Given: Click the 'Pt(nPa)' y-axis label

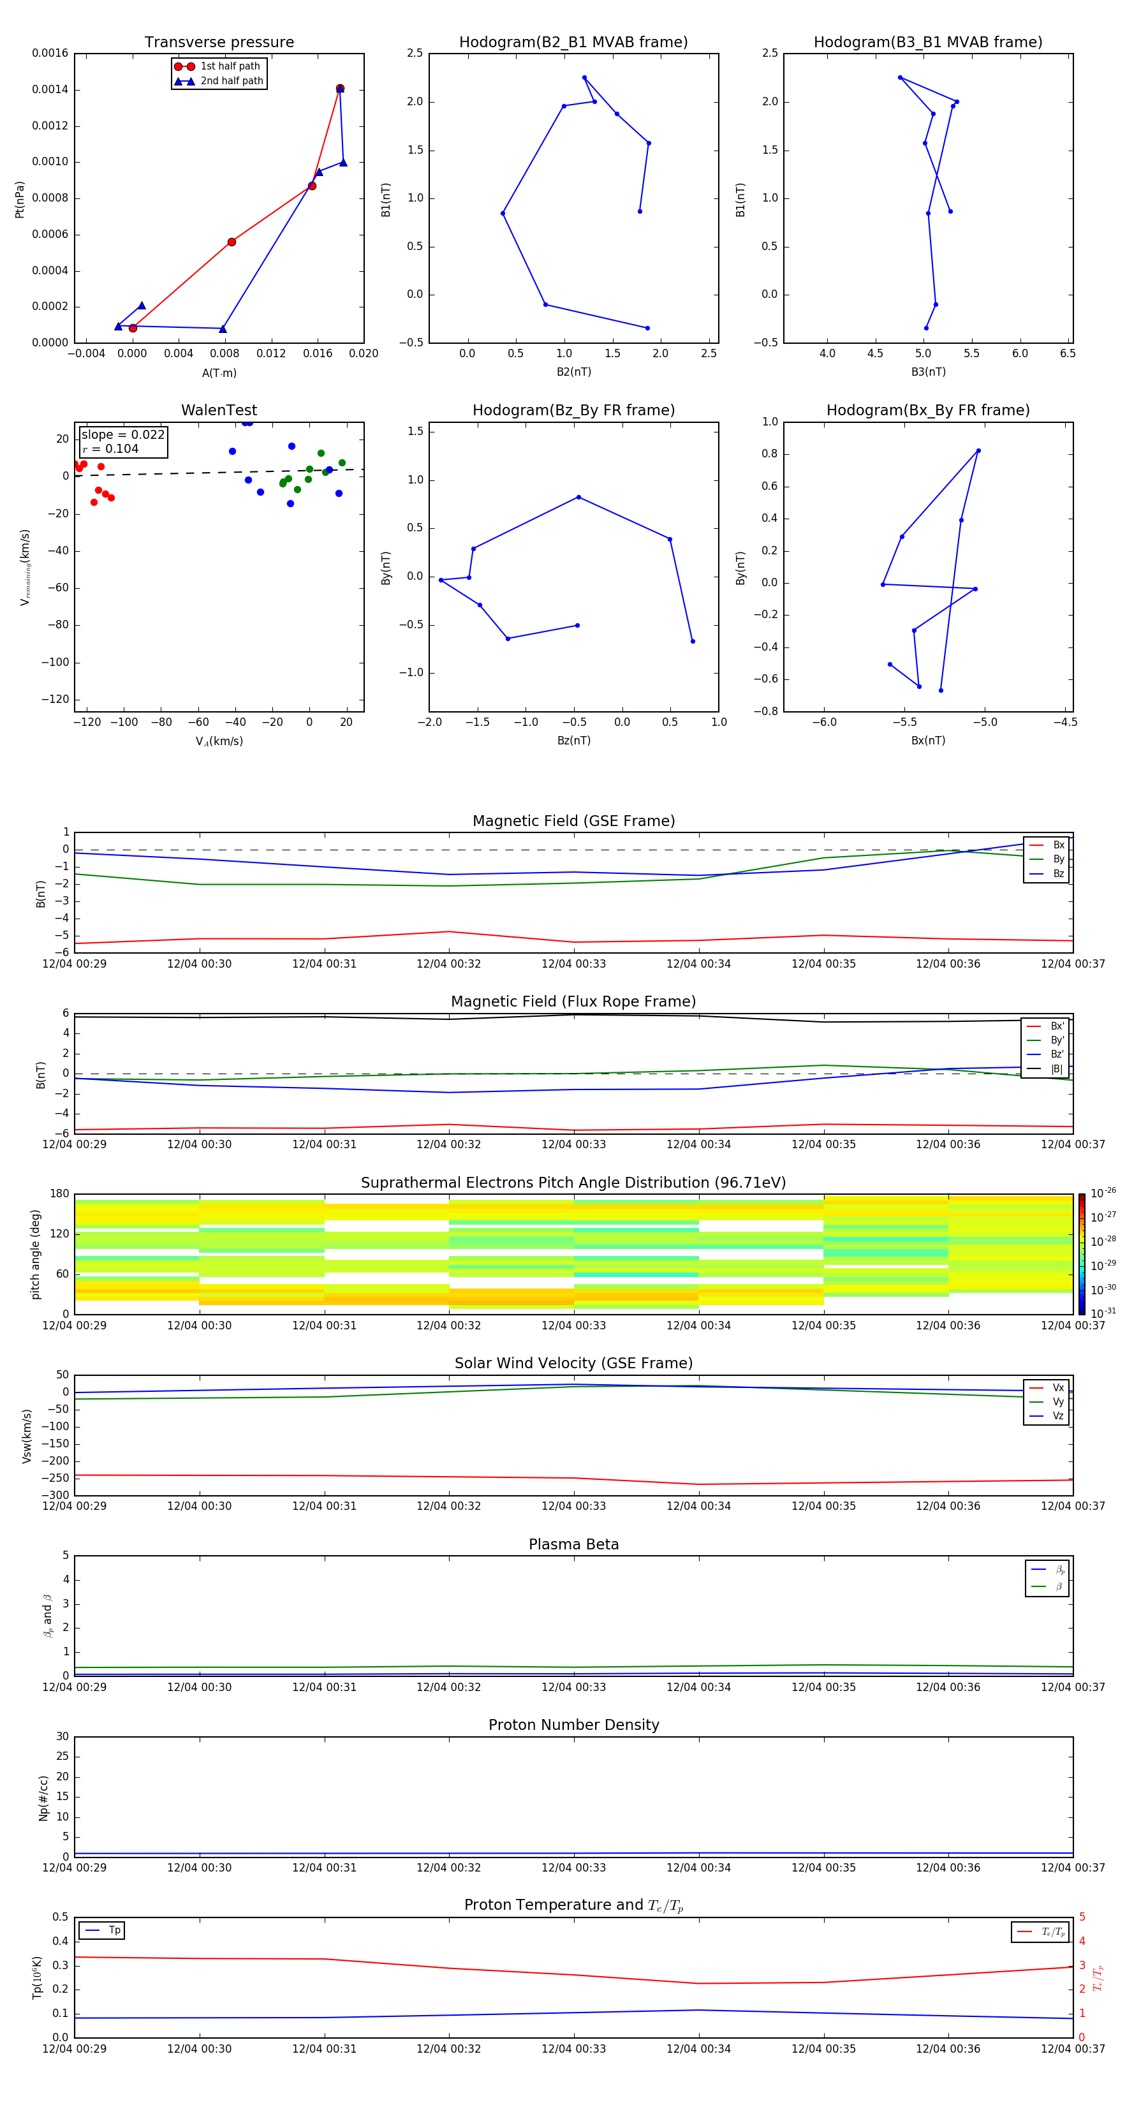Looking at the screenshot, I should [20, 200].
